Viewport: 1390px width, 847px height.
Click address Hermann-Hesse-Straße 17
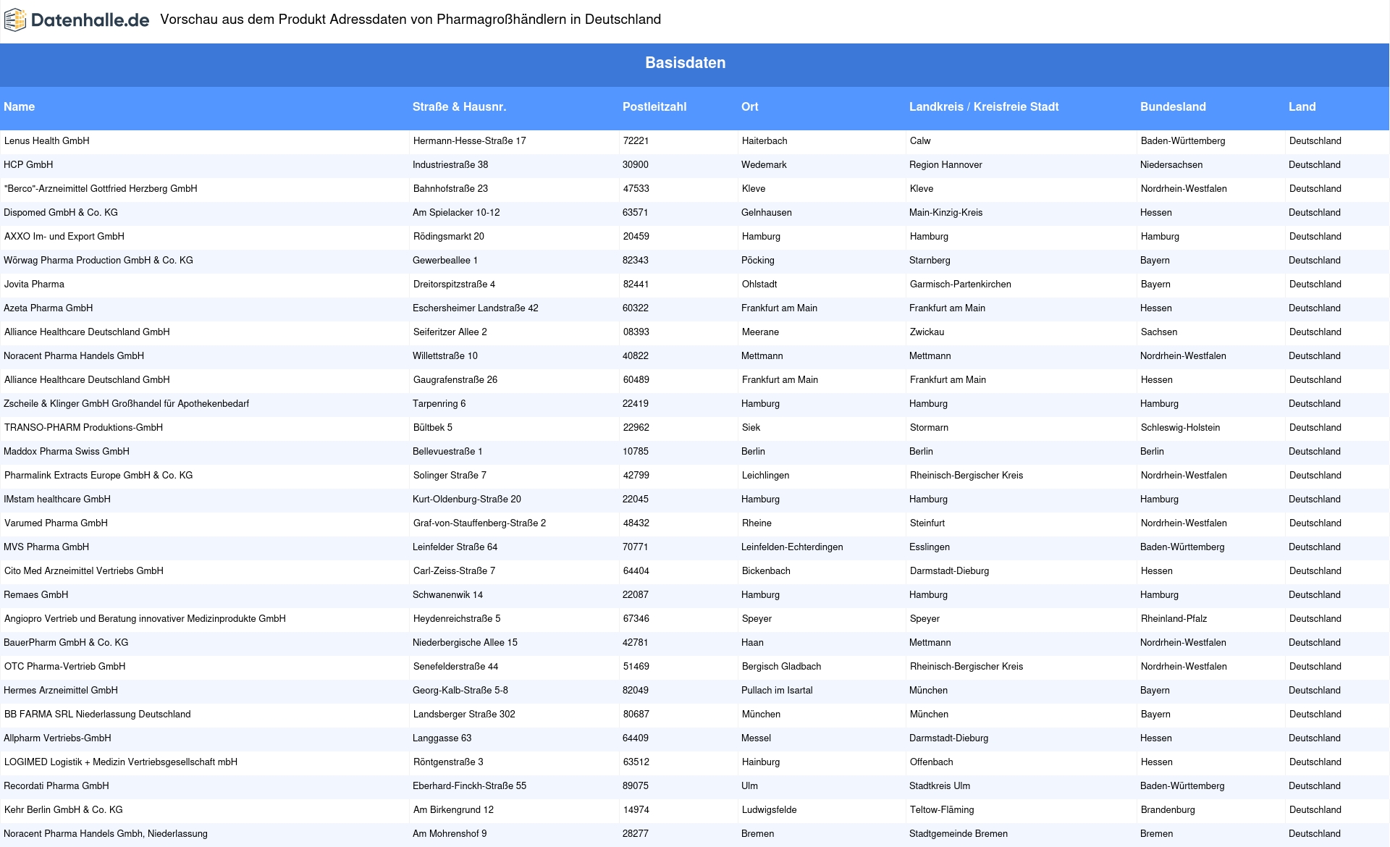[470, 140]
